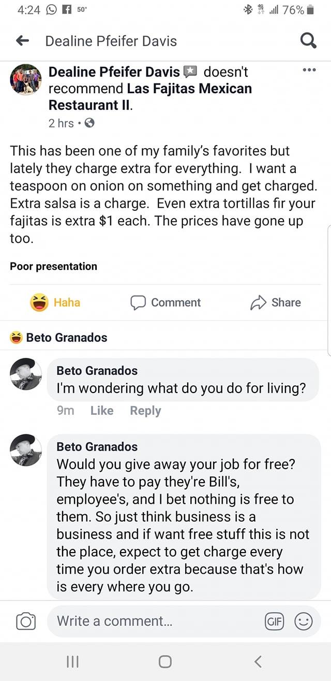The width and height of the screenshot is (331, 681).
Task: Open Las Fajitas Mexican Restaurant II page
Action: (x=189, y=89)
